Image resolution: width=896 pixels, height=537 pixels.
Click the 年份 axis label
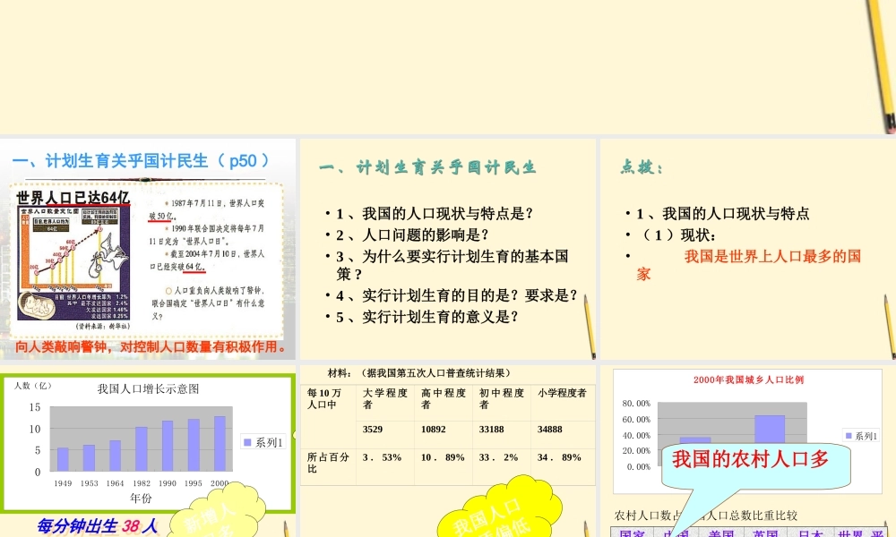(141, 499)
